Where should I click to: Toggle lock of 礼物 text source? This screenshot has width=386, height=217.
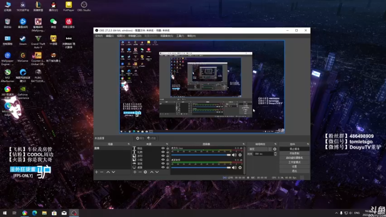click(167, 152)
